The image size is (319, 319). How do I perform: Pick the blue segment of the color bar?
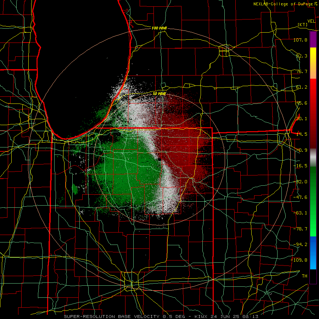click(x=313, y=253)
